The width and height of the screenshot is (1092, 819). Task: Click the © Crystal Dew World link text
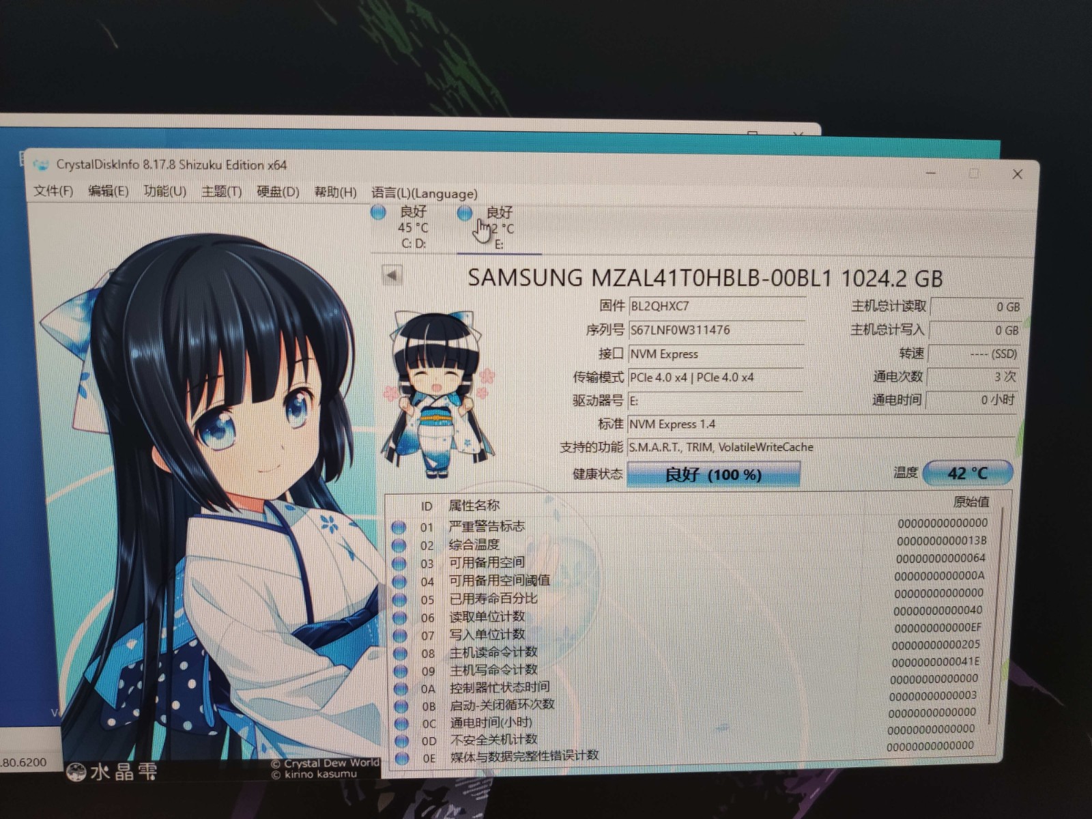point(325,763)
